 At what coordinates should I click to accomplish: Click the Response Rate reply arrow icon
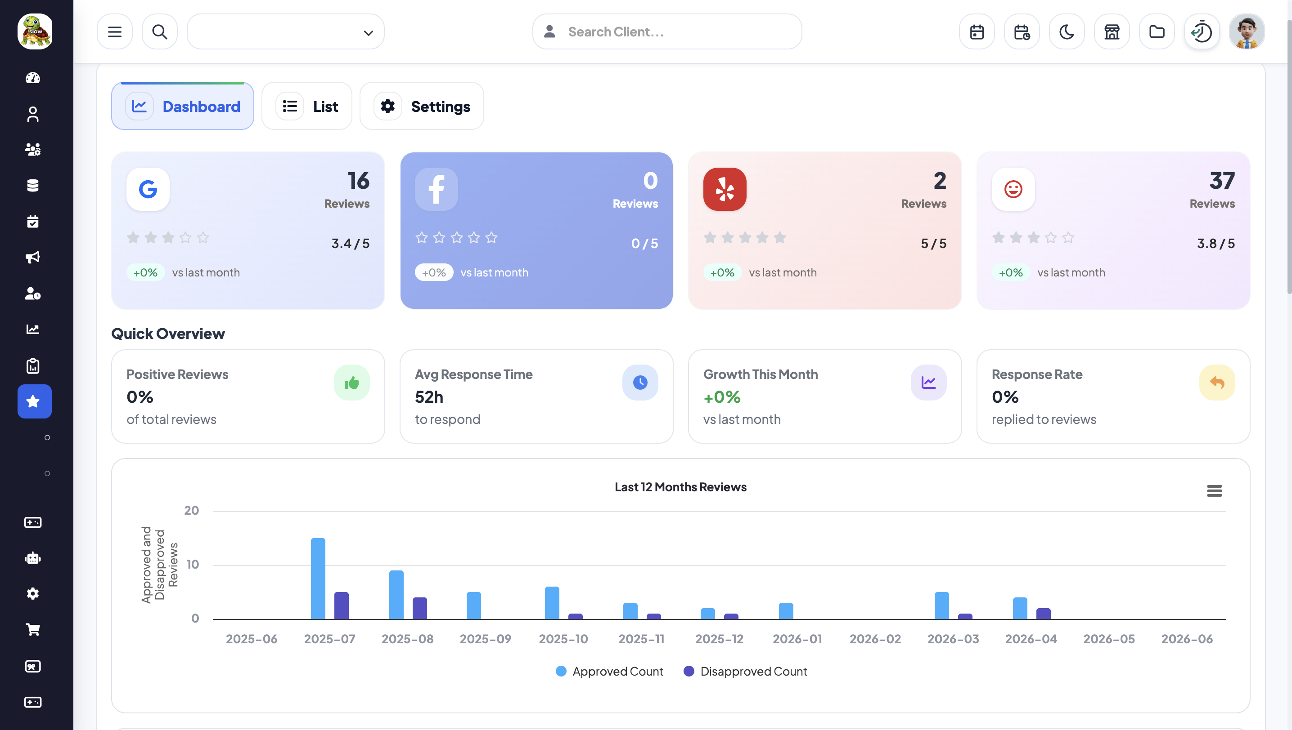[x=1217, y=383]
